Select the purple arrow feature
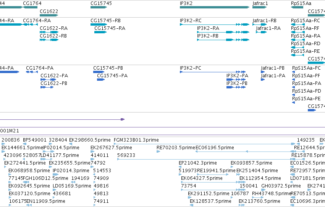 (x=62, y=119)
